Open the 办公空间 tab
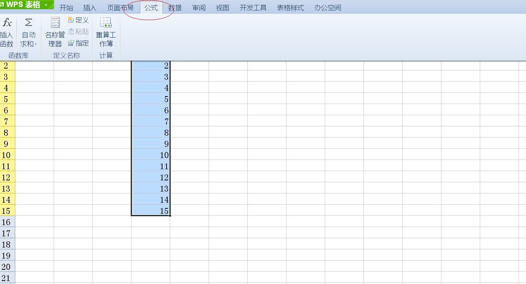 point(328,8)
